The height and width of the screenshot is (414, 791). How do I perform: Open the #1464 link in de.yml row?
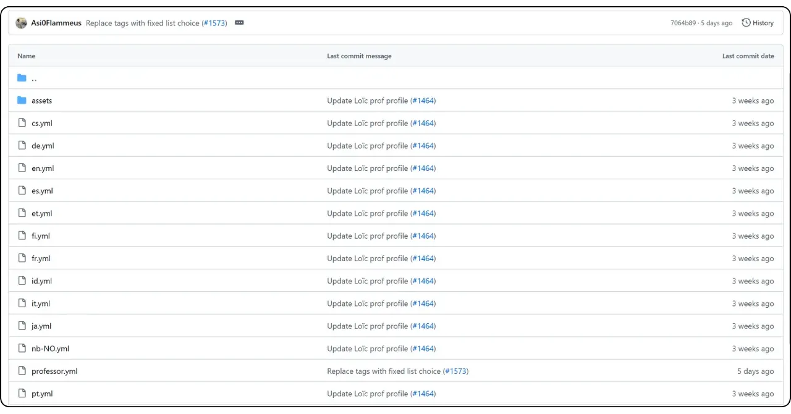[423, 146]
